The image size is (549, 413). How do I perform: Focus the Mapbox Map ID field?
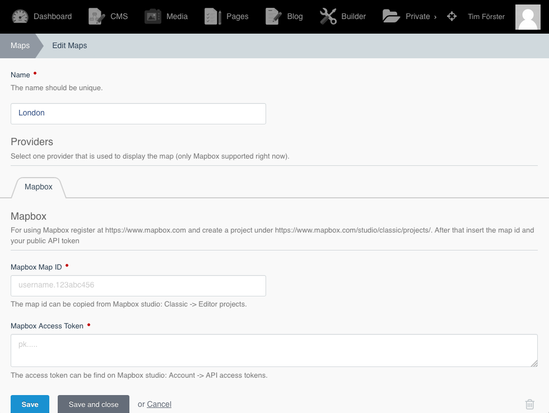[x=138, y=285]
